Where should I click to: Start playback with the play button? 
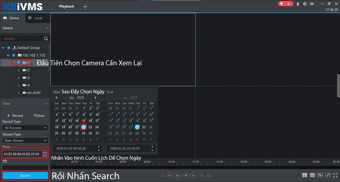(x=177, y=175)
